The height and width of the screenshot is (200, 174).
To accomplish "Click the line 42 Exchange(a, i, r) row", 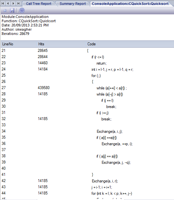I will pos(87,181).
